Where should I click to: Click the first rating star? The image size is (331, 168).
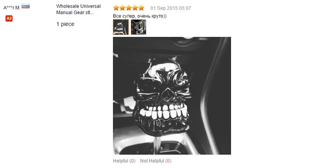click(x=116, y=8)
